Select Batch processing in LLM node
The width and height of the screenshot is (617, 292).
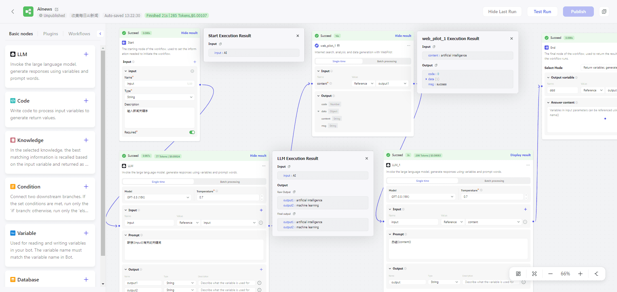pos(230,182)
